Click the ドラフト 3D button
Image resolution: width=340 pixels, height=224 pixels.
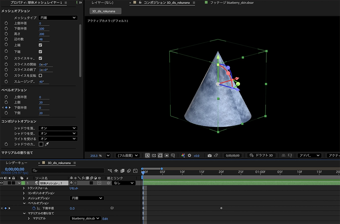tap(262, 155)
